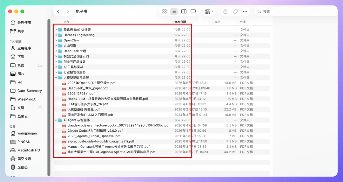Click the Share toolbar icon
This screenshot has width=343, height=182.
225,11
